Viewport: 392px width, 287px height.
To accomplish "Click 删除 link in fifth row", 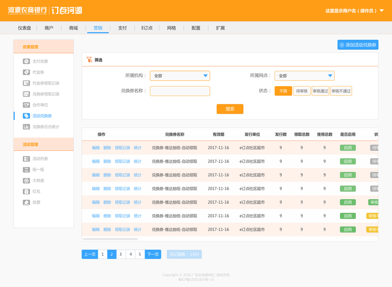I will (107, 202).
